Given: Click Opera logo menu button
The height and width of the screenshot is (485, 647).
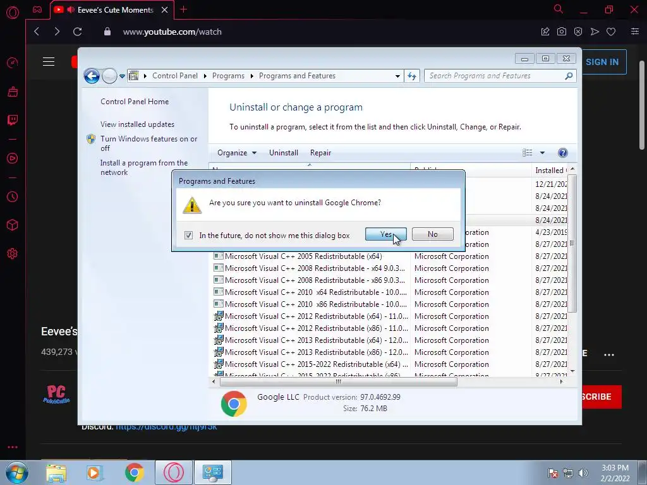Looking at the screenshot, I should click(13, 13).
